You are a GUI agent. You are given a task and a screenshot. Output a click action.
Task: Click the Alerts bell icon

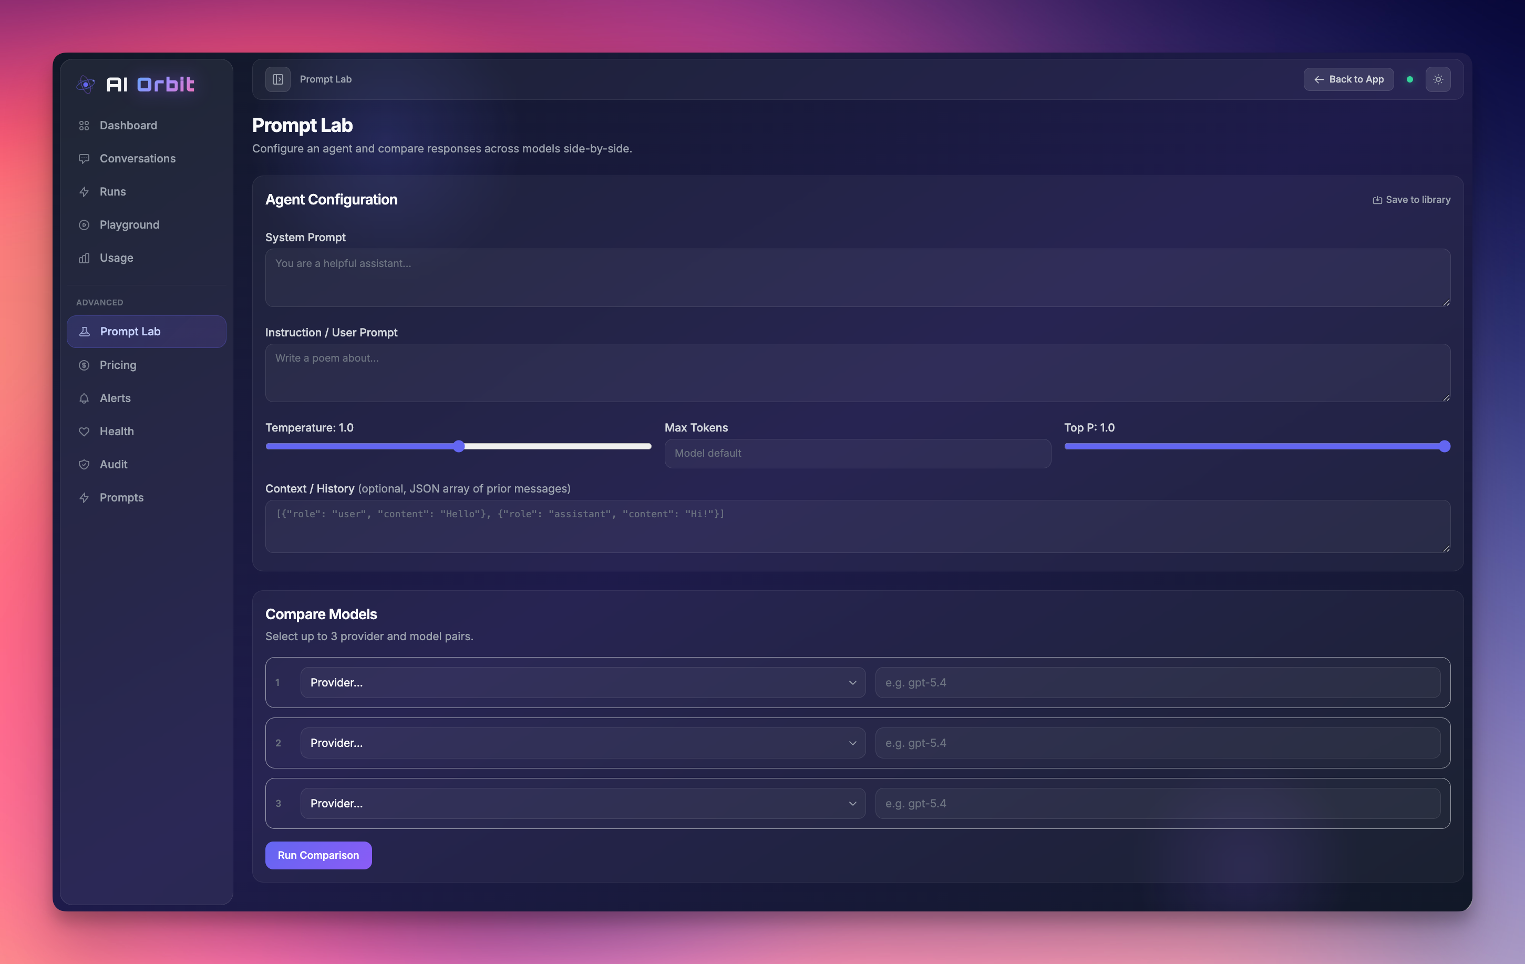click(84, 398)
